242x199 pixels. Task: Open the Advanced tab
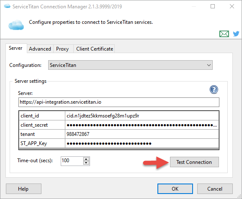[40, 49]
